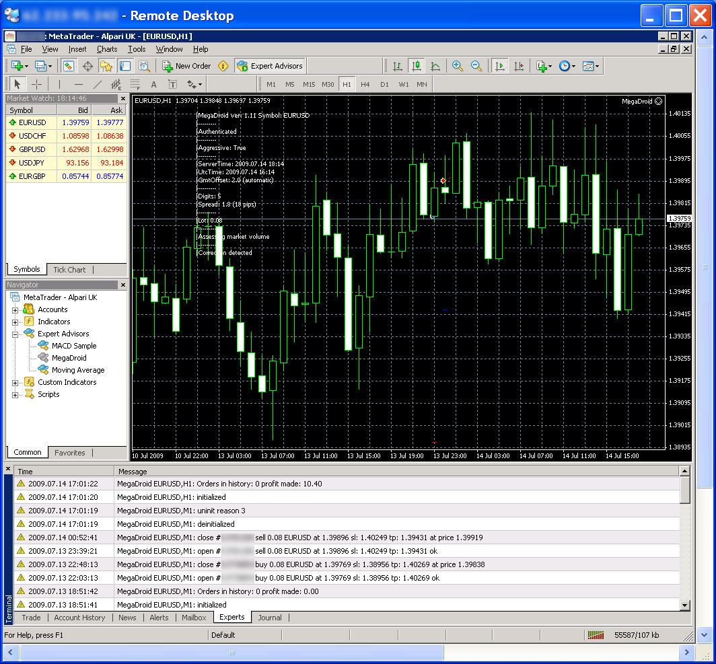Click the warning icon on the 17:01:22 log row
This screenshot has width=716, height=664.
tap(21, 483)
